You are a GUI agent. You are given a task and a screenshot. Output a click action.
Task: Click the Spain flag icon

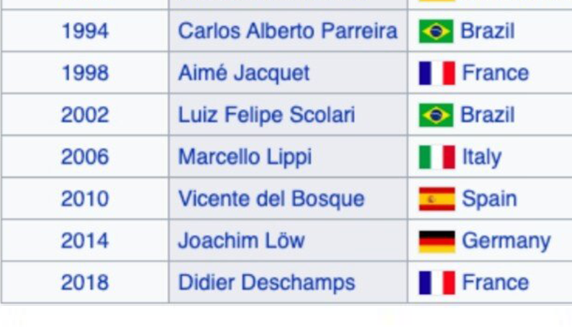(437, 199)
